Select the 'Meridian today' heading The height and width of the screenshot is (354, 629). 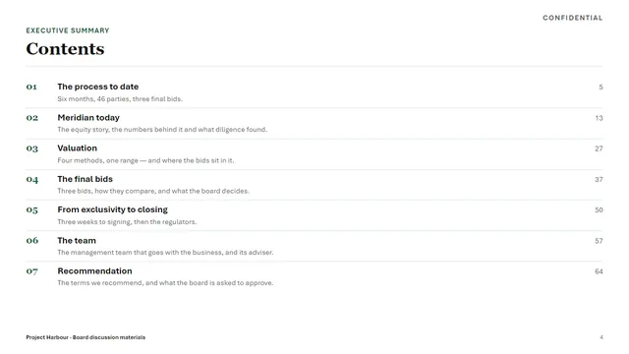(x=88, y=118)
